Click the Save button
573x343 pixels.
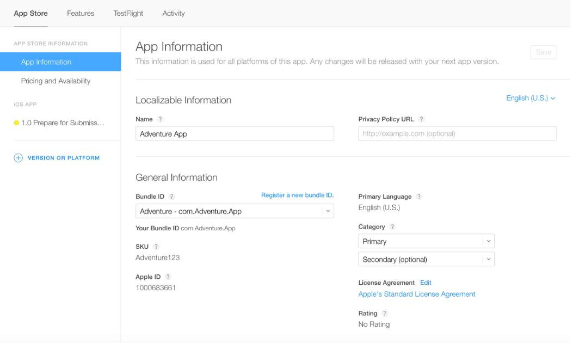pos(543,52)
